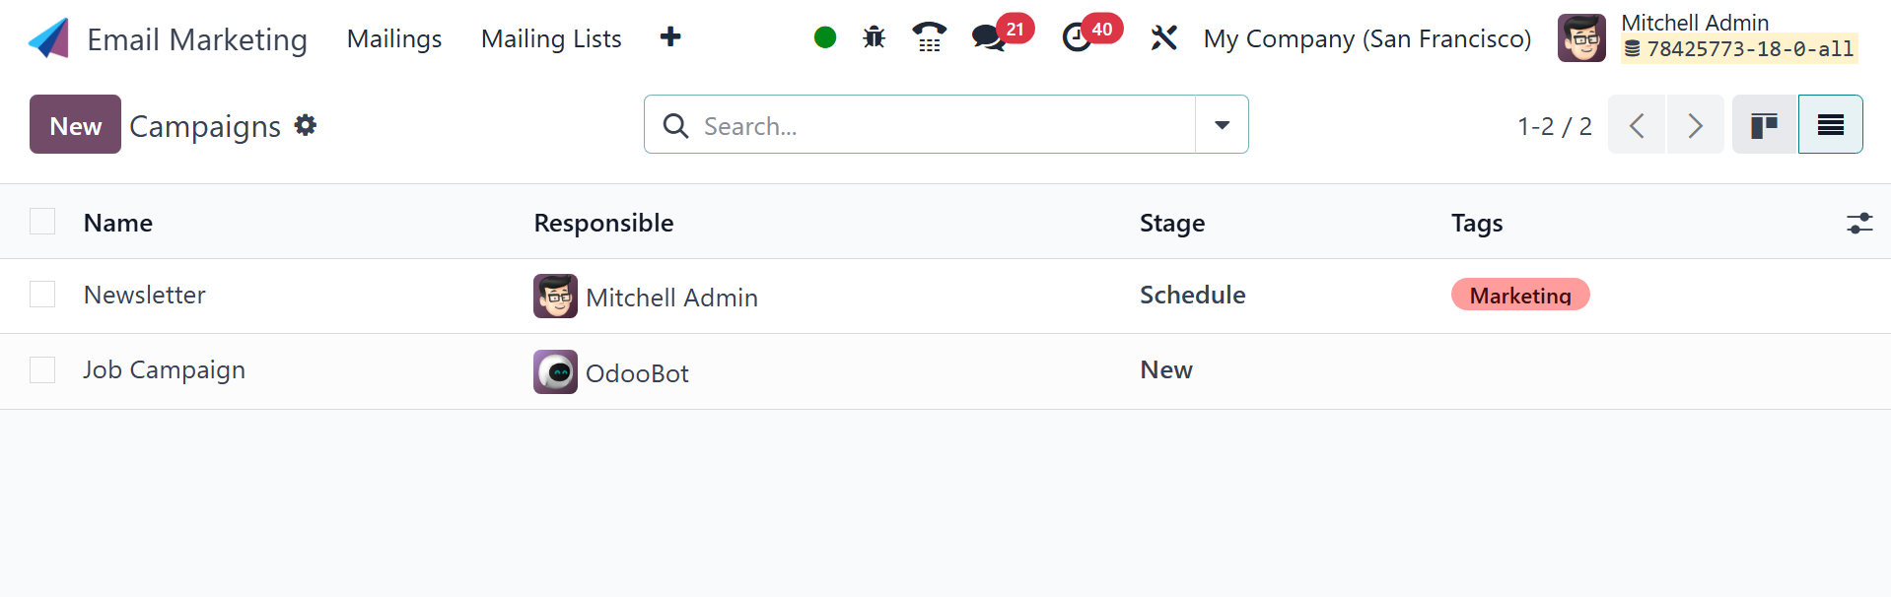Open the VoIP phone dialer icon

929,38
